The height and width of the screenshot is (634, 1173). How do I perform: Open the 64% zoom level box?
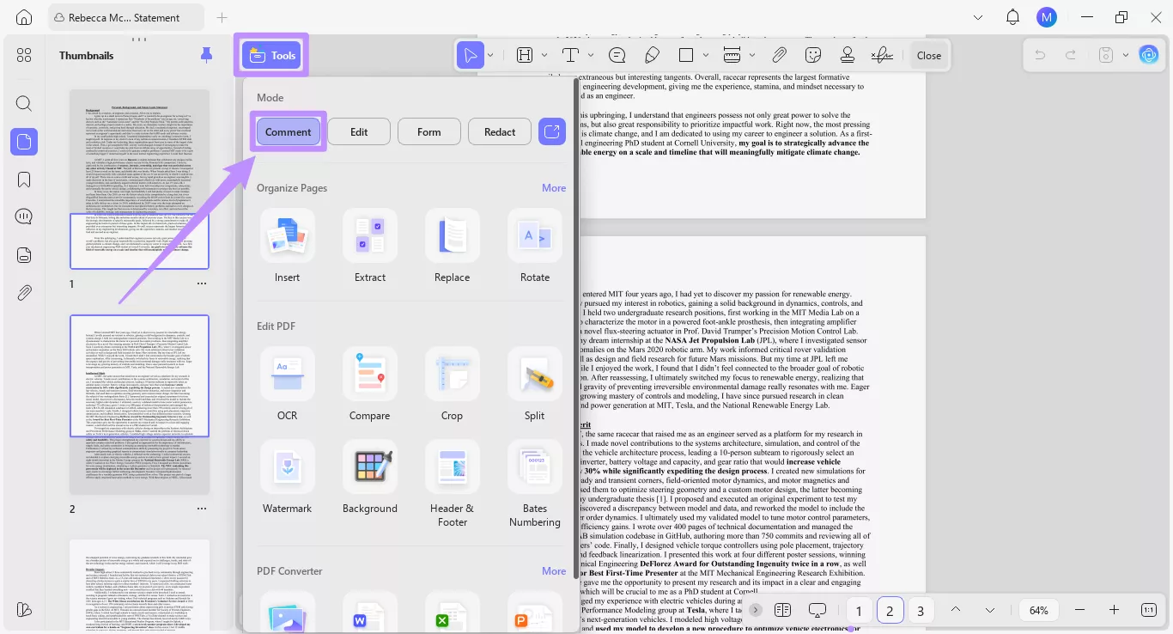(1039, 610)
